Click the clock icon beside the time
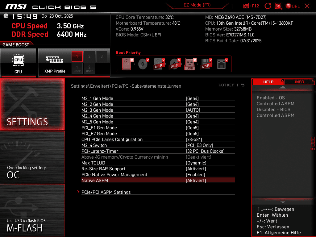Image resolution: width=316 pixels, height=237 pixels. [x=6, y=16]
